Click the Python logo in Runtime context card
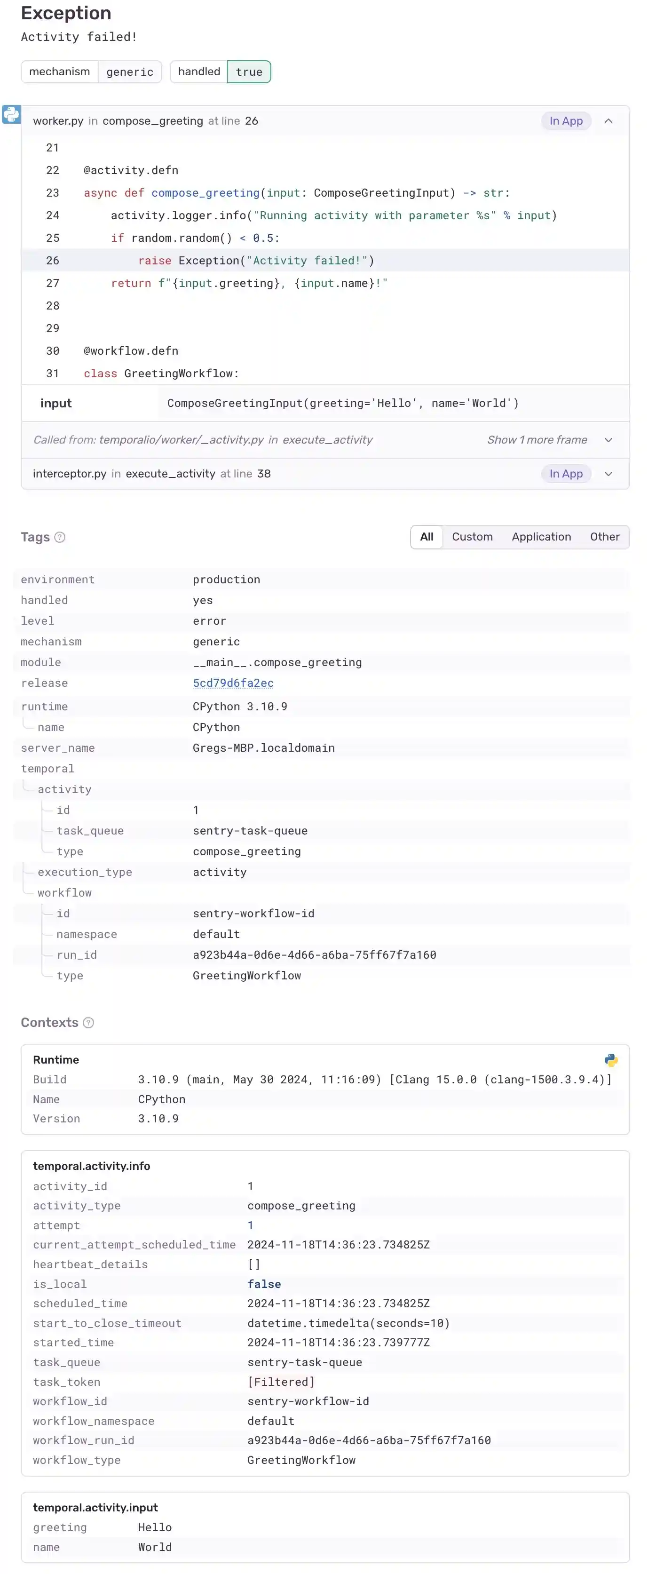Viewport: 656px width, 1574px height. click(x=611, y=1060)
